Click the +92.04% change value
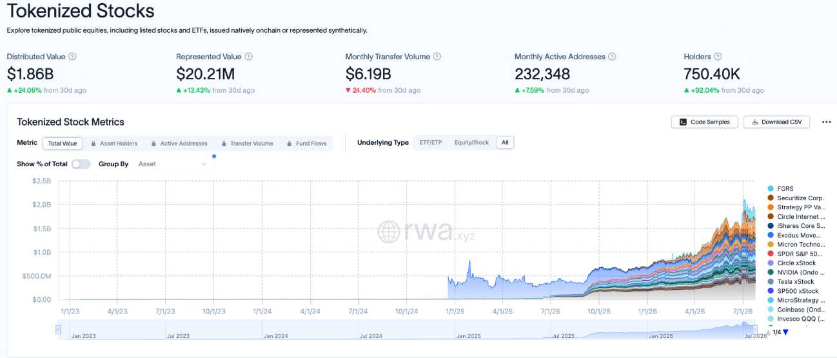This screenshot has height=358, width=837. coord(705,90)
